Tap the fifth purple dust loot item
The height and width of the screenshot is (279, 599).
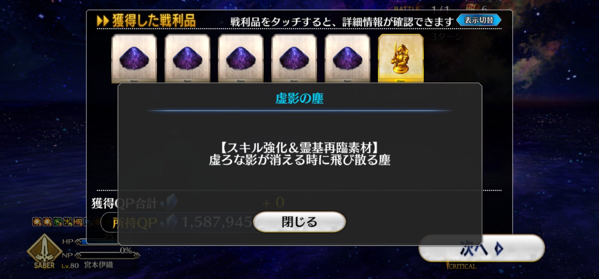pos(347,58)
